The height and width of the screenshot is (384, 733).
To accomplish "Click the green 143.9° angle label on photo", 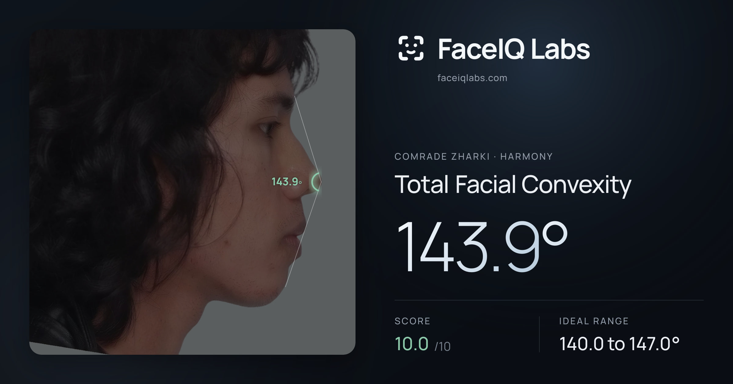I will (287, 182).
